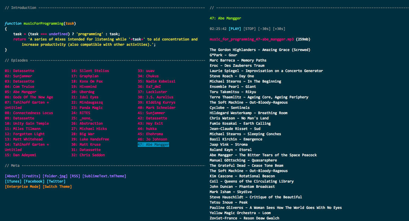Rewind using the [-30s] control
Image resolution: width=409 pixels, height=221 pixels.
click(x=264, y=29)
